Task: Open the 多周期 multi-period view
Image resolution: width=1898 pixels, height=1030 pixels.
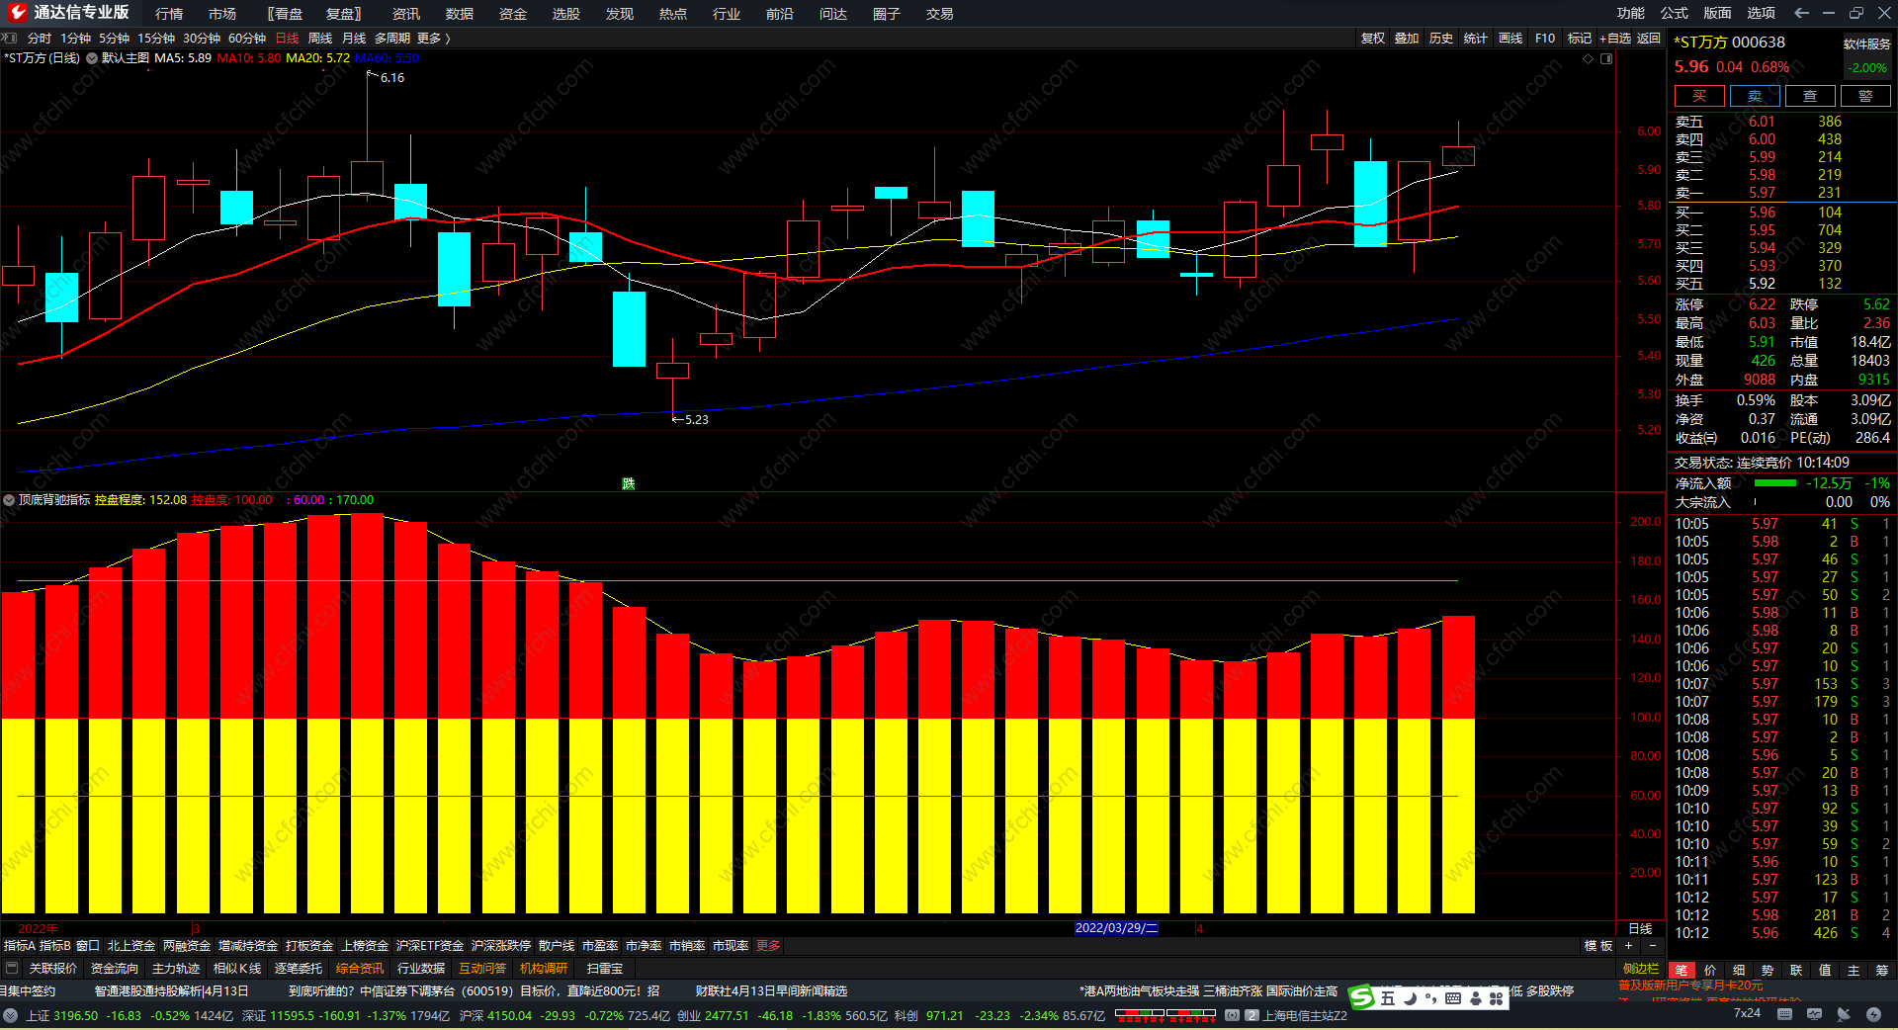Action: [x=392, y=39]
